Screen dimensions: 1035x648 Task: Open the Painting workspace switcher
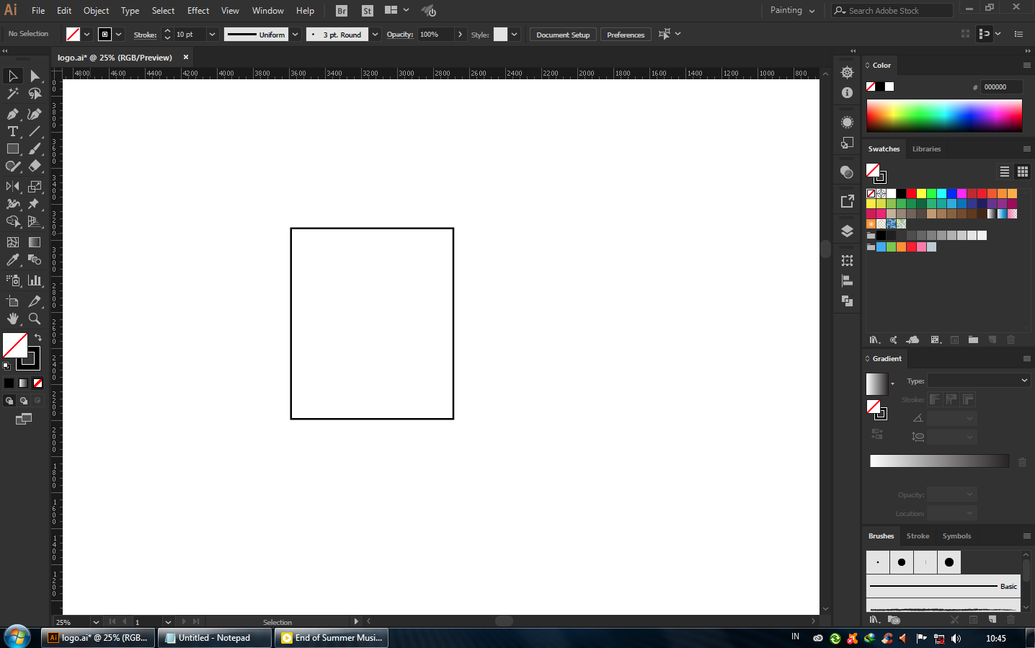click(792, 11)
